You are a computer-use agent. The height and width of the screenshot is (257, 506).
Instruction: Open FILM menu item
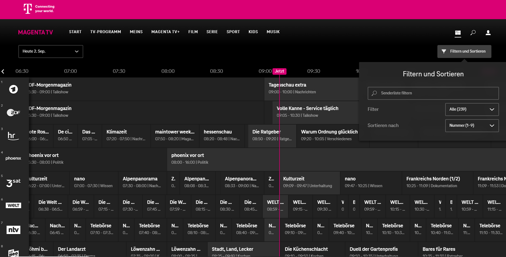pyautogui.click(x=193, y=32)
